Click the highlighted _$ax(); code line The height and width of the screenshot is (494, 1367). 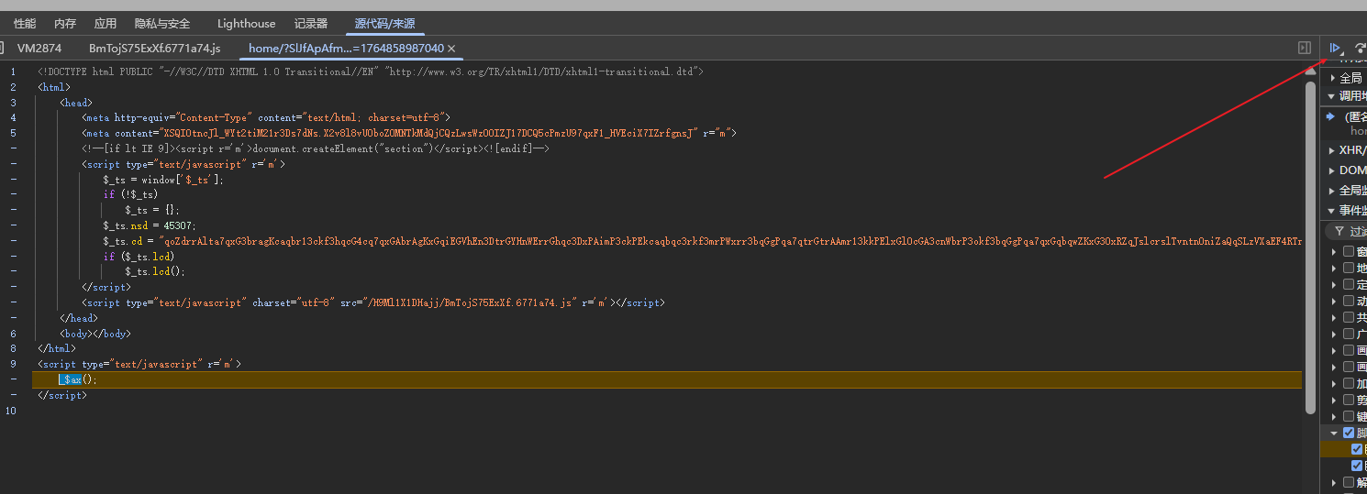click(x=667, y=379)
